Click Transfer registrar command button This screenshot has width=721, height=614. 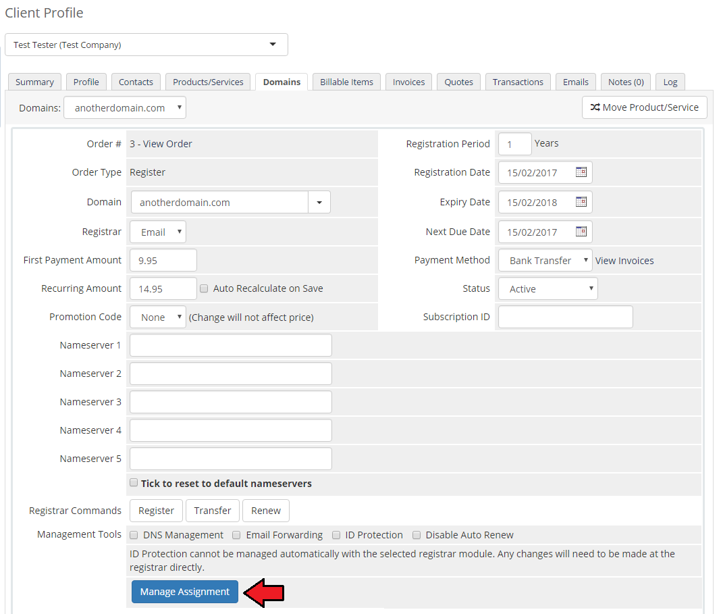213,511
